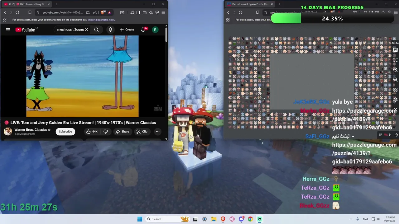The image size is (399, 224).
Task: Search with your voice microphone on YouTube
Action: [x=110, y=30]
